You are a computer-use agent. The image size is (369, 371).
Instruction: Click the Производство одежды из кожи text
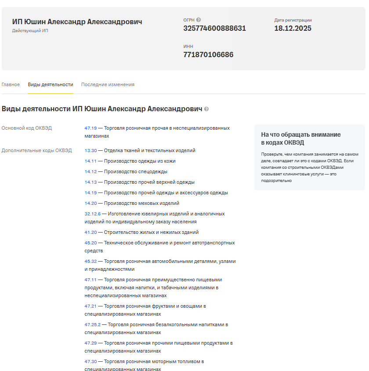(140, 161)
